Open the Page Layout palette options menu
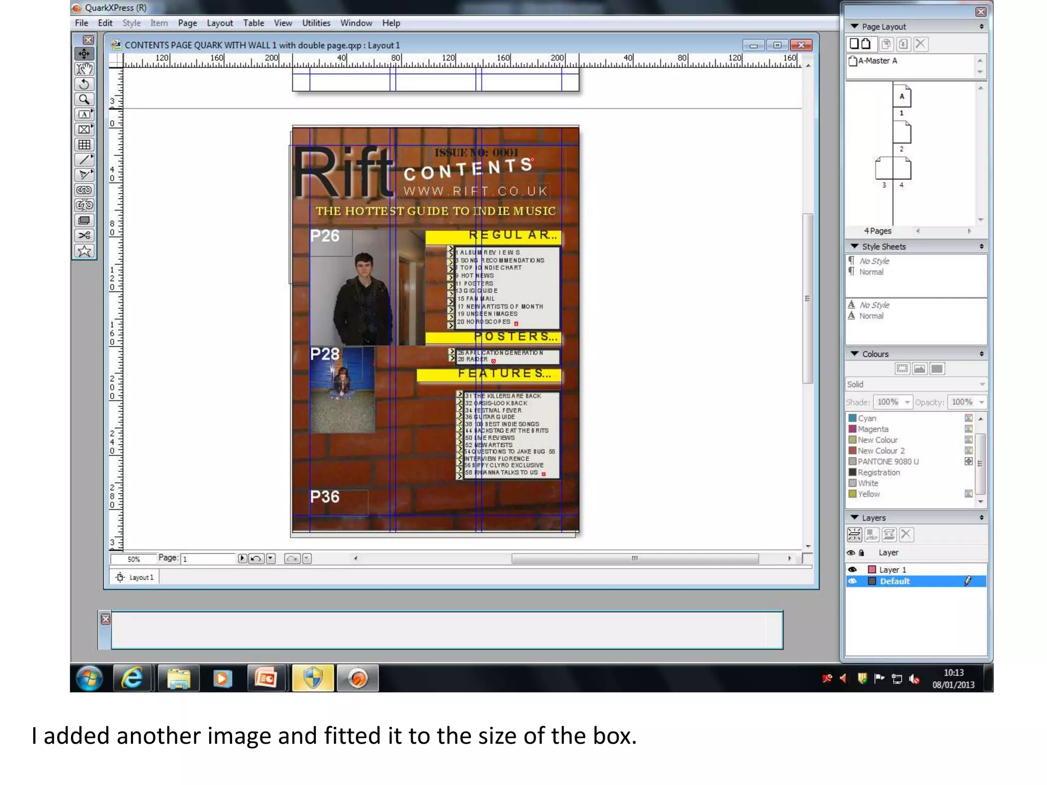This screenshot has height=785, width=1047. click(x=981, y=26)
